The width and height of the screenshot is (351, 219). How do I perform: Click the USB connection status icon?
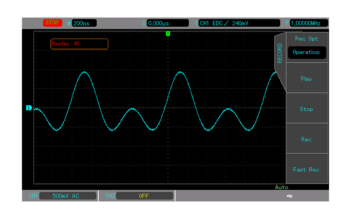[x=290, y=196]
